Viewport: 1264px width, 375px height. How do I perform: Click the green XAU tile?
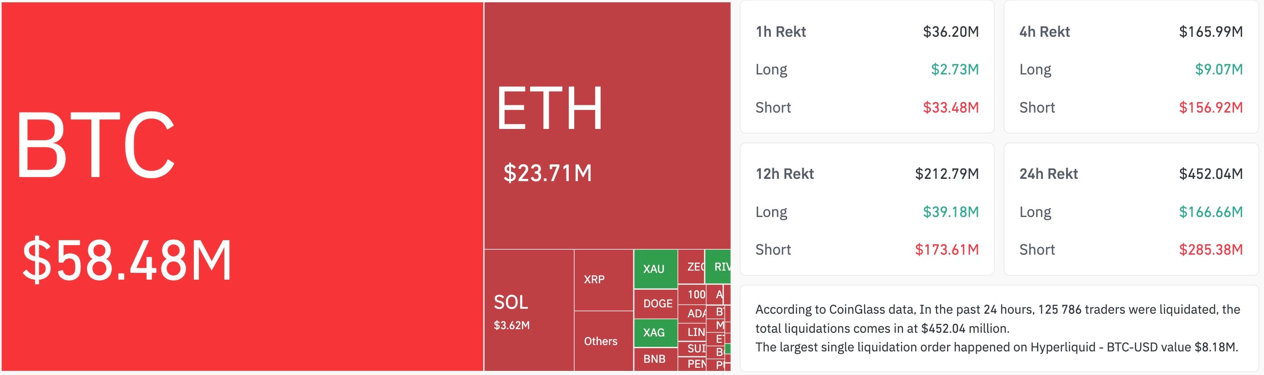pos(655,269)
